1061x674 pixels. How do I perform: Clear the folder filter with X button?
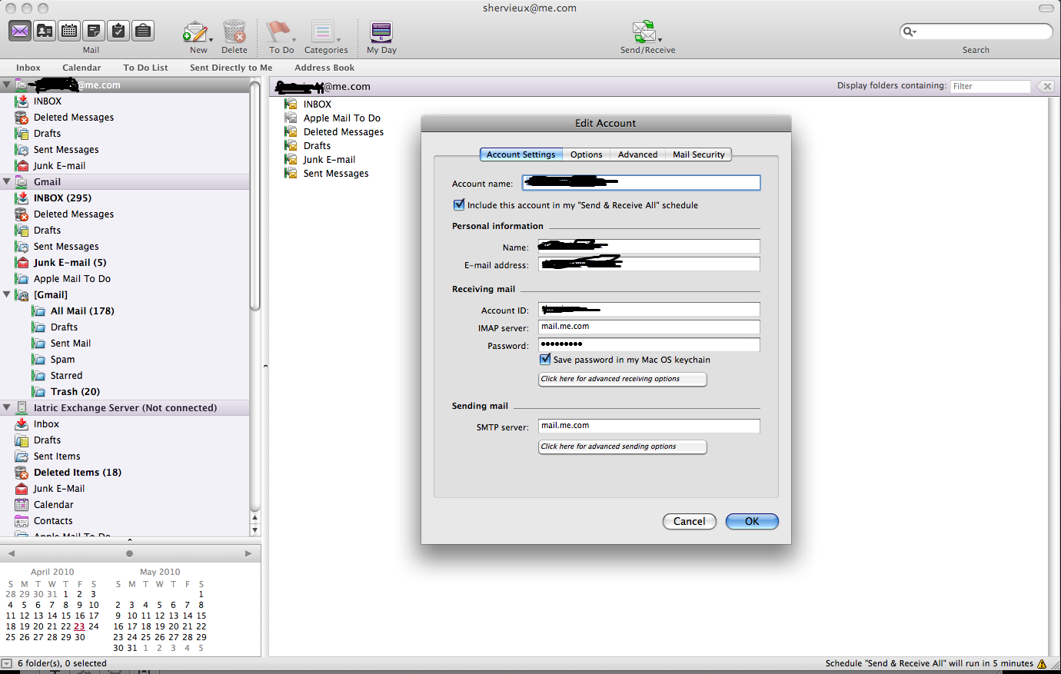1046,86
